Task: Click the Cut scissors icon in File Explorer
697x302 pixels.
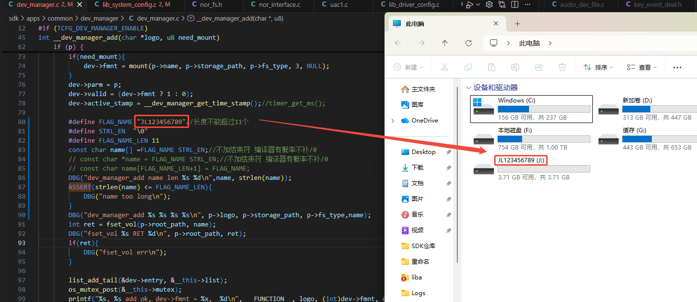Action: [x=445, y=67]
